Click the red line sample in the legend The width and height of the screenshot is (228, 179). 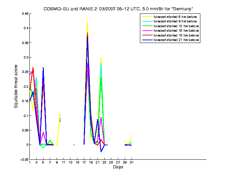click(148, 35)
